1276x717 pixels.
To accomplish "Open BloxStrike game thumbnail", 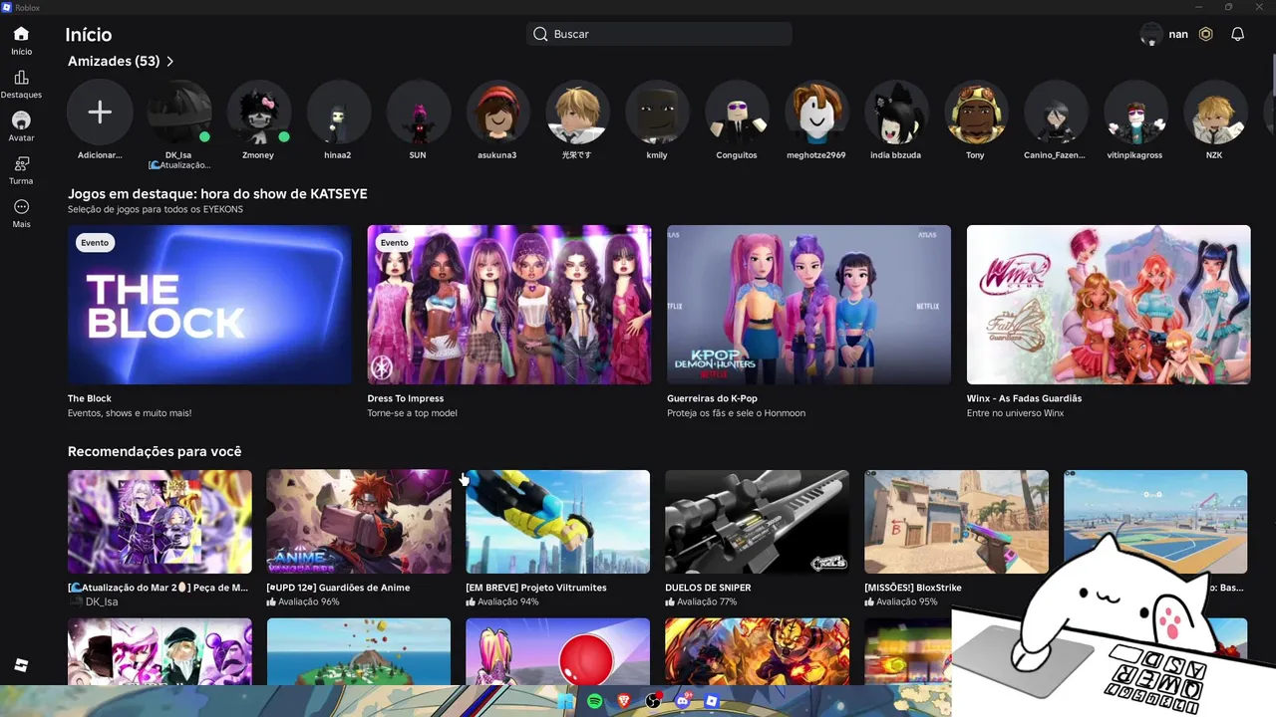I will [956, 522].
